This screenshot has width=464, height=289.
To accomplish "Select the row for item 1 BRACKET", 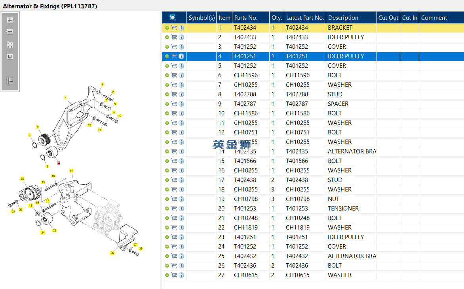I will click(313, 28).
